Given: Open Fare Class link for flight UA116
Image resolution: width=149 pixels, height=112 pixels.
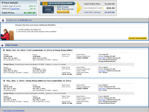Looking at the screenshot, I should click(102, 88).
